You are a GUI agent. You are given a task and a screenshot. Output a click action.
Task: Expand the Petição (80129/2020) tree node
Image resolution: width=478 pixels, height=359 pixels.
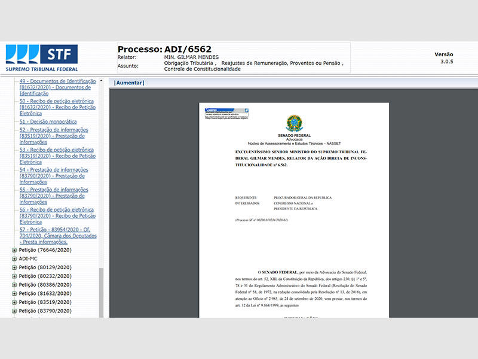(x=14, y=267)
